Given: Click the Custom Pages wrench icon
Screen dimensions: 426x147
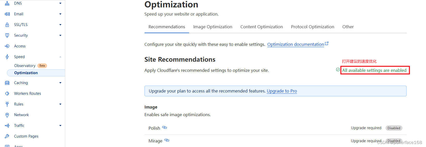Looking at the screenshot, I should (7, 136).
